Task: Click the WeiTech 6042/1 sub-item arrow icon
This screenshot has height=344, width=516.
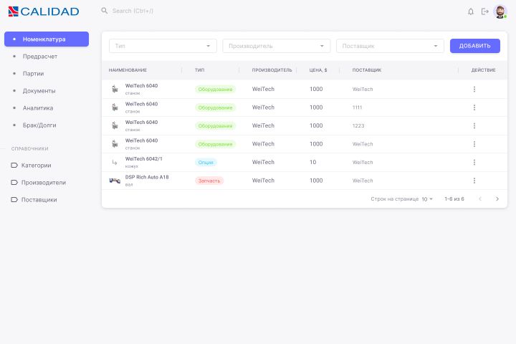Action: click(115, 162)
